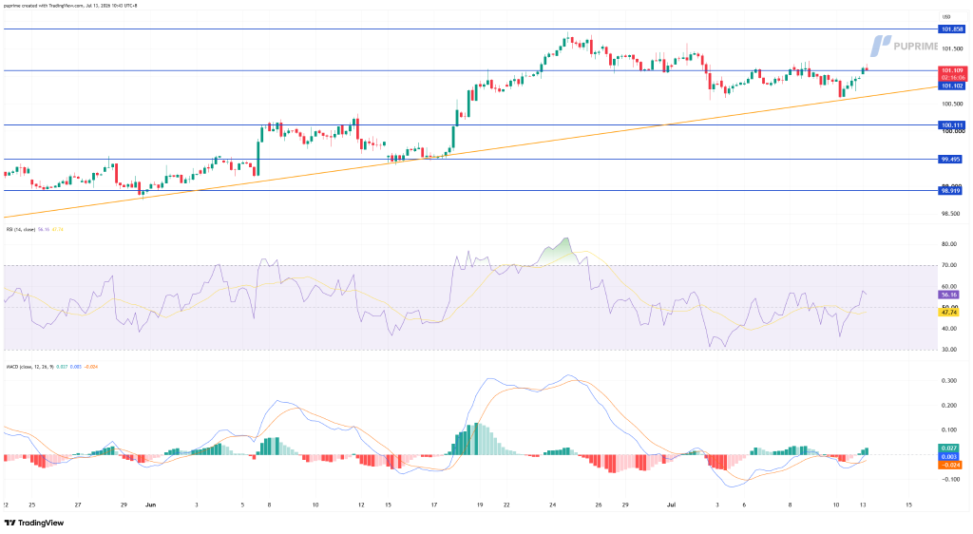Click the MACD (close, 12, 26, 9) legend
Image resolution: width=973 pixels, height=534 pixels.
29,367
